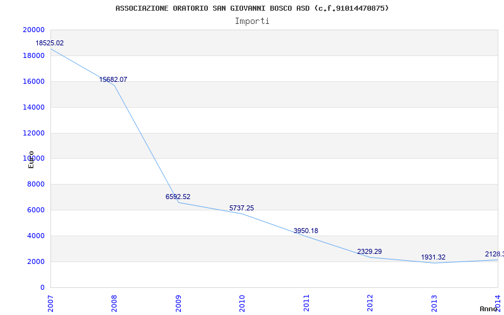
Task: Click data label 1931.32
Action: (433, 258)
